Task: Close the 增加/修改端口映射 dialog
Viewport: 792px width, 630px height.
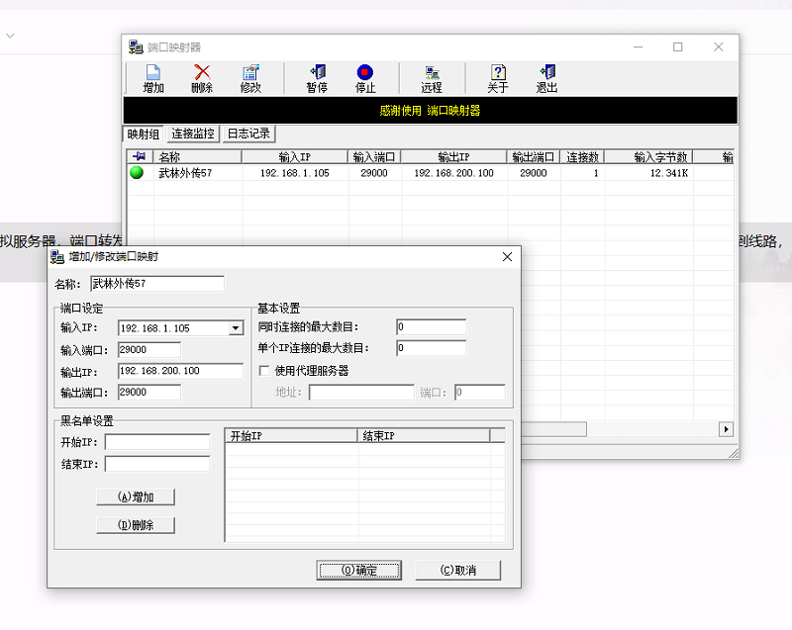Action: point(507,257)
